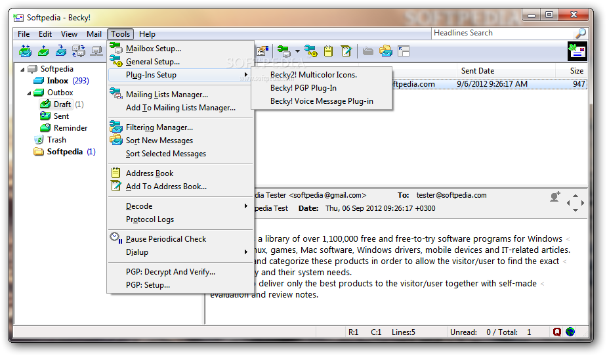Click the green send mail toolbar icon
This screenshot has width=607, height=356.
coord(43,51)
